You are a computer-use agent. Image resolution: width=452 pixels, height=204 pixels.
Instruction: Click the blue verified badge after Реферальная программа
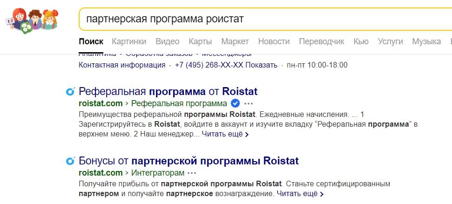click(x=236, y=103)
